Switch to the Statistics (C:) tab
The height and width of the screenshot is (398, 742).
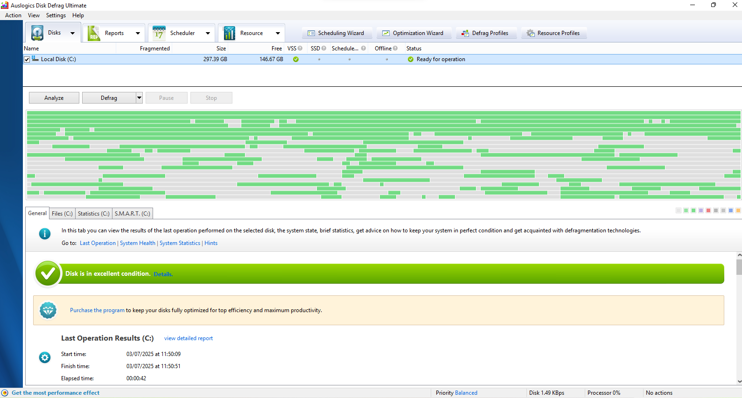pyautogui.click(x=94, y=214)
